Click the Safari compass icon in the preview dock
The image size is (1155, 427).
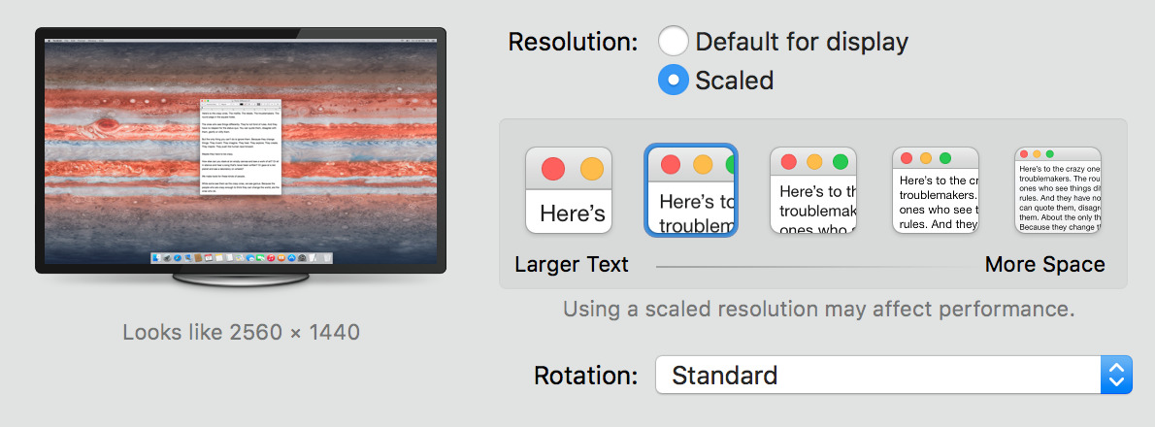[178, 258]
